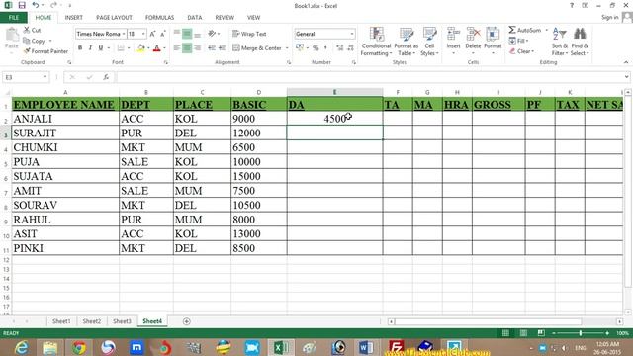Click the Save icon in quick access toolbar
This screenshot has width=633, height=356.
coord(22,5)
